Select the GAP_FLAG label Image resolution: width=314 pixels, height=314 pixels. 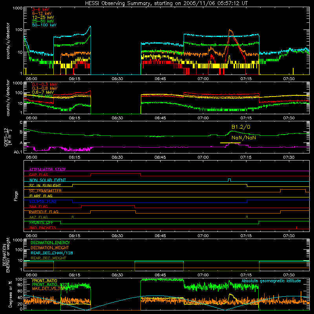(x=38, y=175)
